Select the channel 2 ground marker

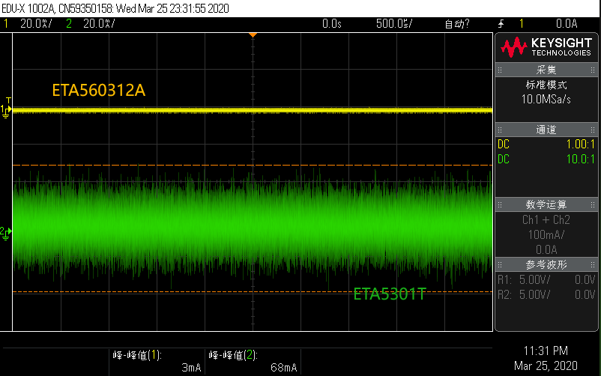click(6, 233)
